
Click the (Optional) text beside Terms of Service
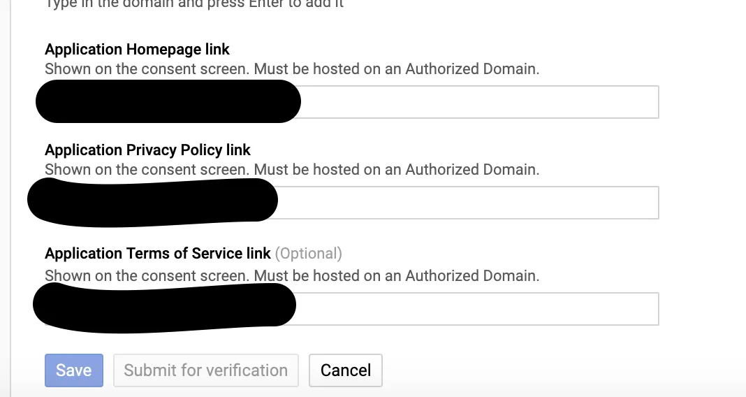308,253
